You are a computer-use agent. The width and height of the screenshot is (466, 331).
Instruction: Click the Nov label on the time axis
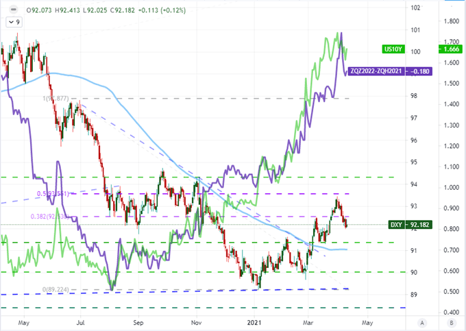(196, 323)
